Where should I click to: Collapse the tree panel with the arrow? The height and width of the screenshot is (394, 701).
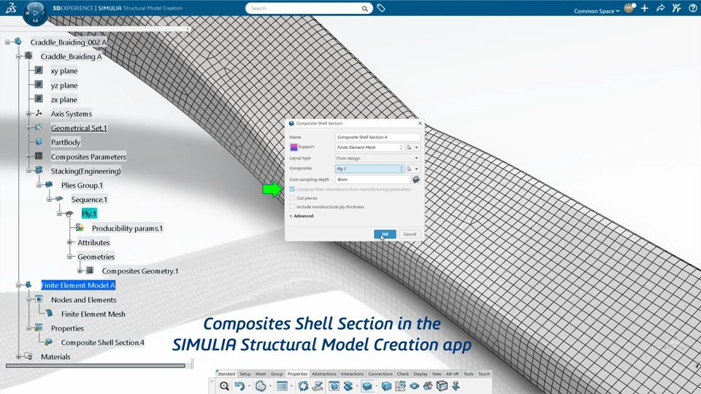188,29
